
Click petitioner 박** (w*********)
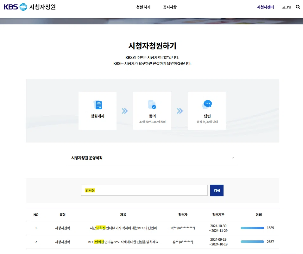[183, 228]
